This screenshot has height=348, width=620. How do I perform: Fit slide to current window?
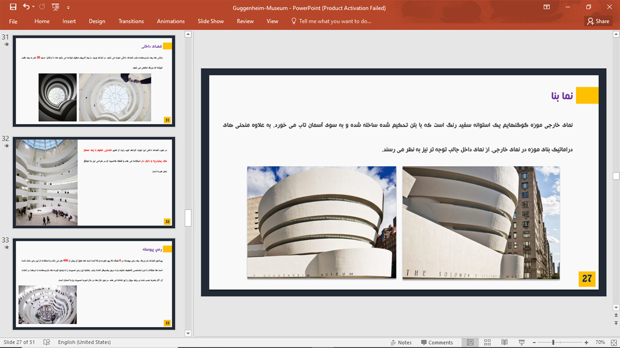(614, 342)
